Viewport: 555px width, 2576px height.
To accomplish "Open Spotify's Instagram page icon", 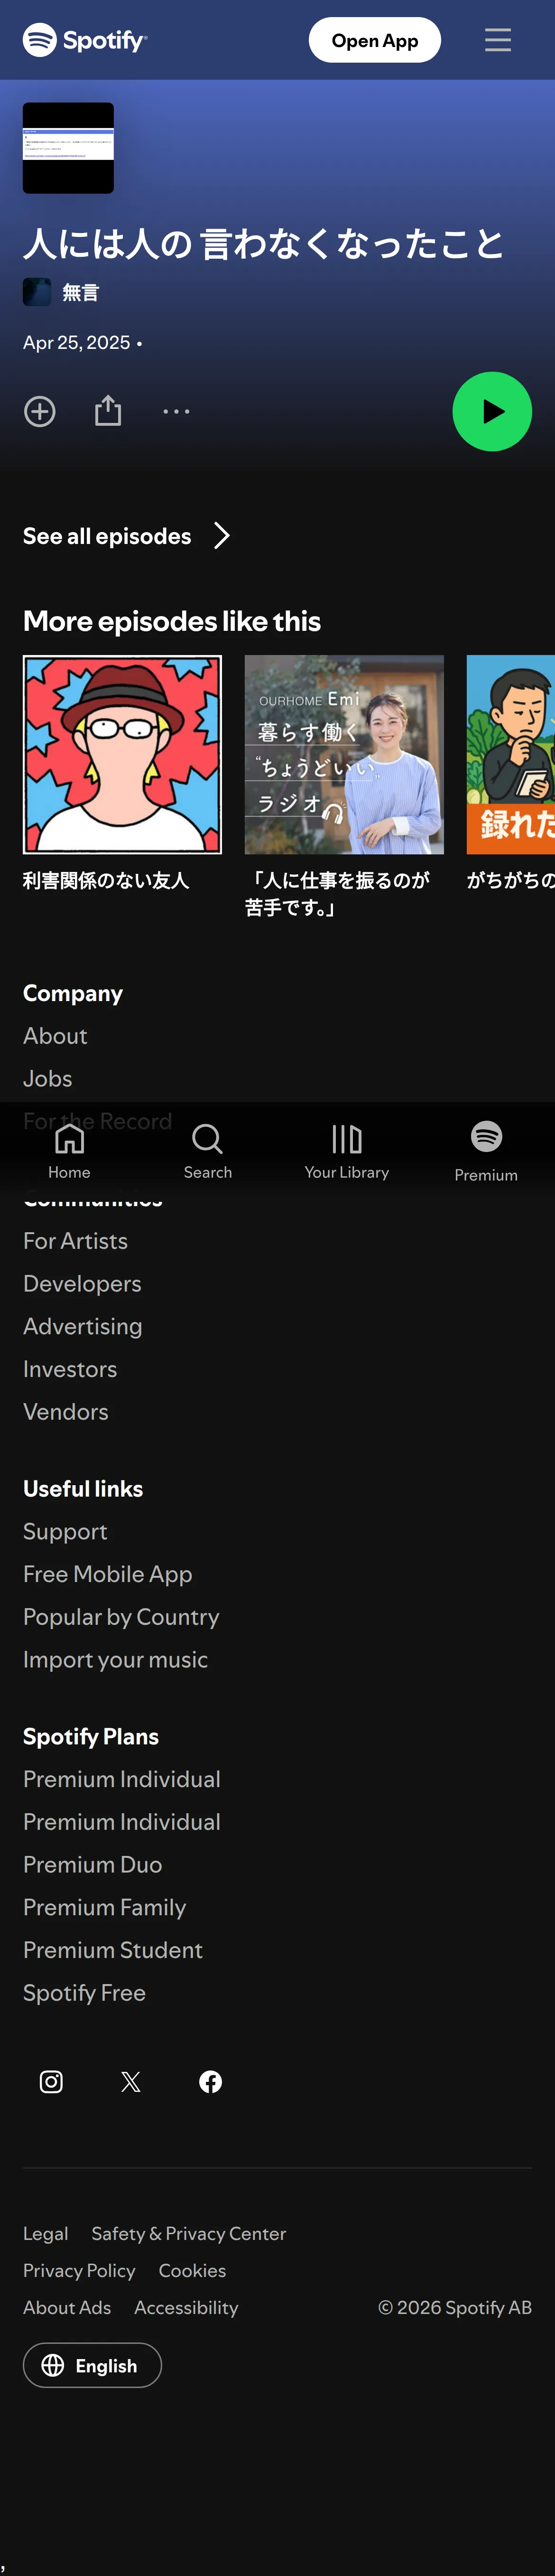I will 51,2081.
